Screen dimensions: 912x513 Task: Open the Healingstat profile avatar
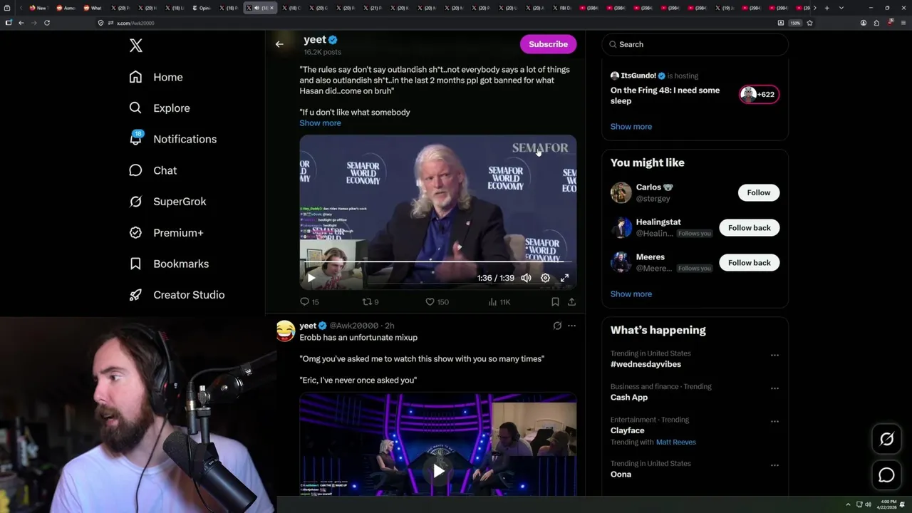point(621,228)
